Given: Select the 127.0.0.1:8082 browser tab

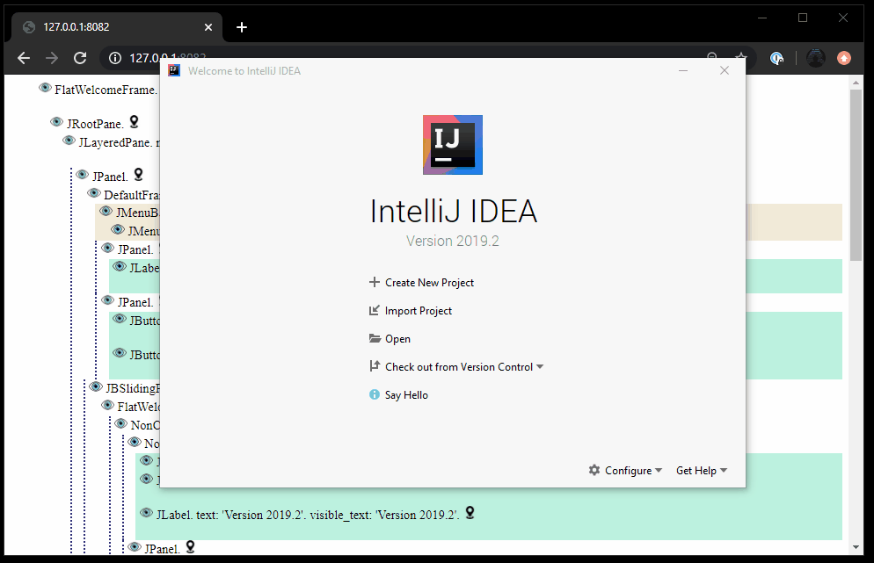Looking at the screenshot, I should click(x=116, y=26).
